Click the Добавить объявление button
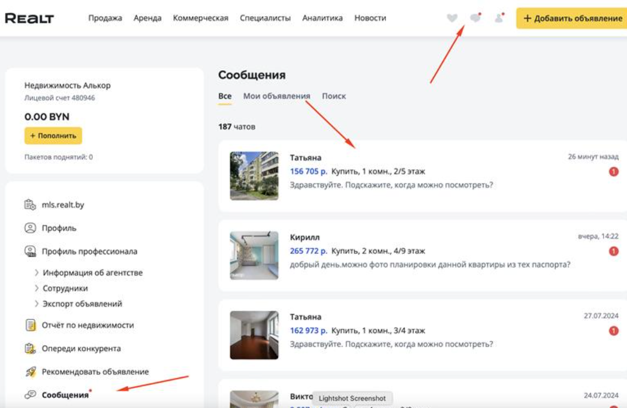The width and height of the screenshot is (627, 408). (572, 18)
